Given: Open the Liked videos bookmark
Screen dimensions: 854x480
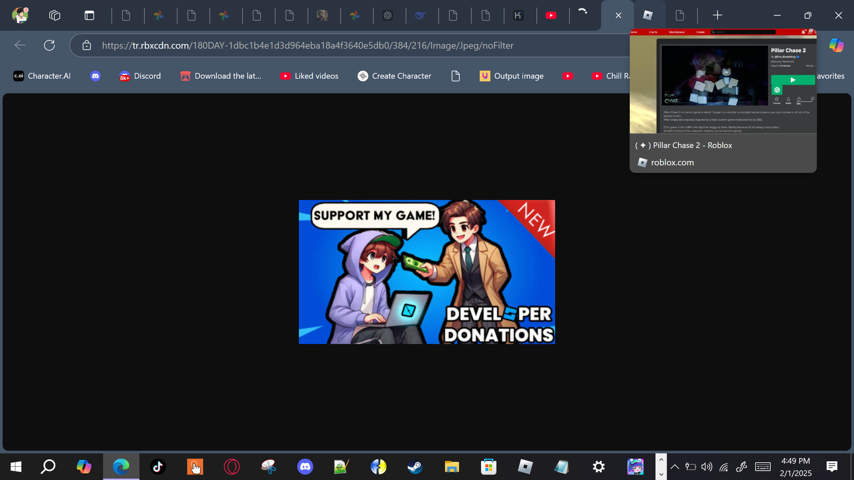Looking at the screenshot, I should click(309, 76).
